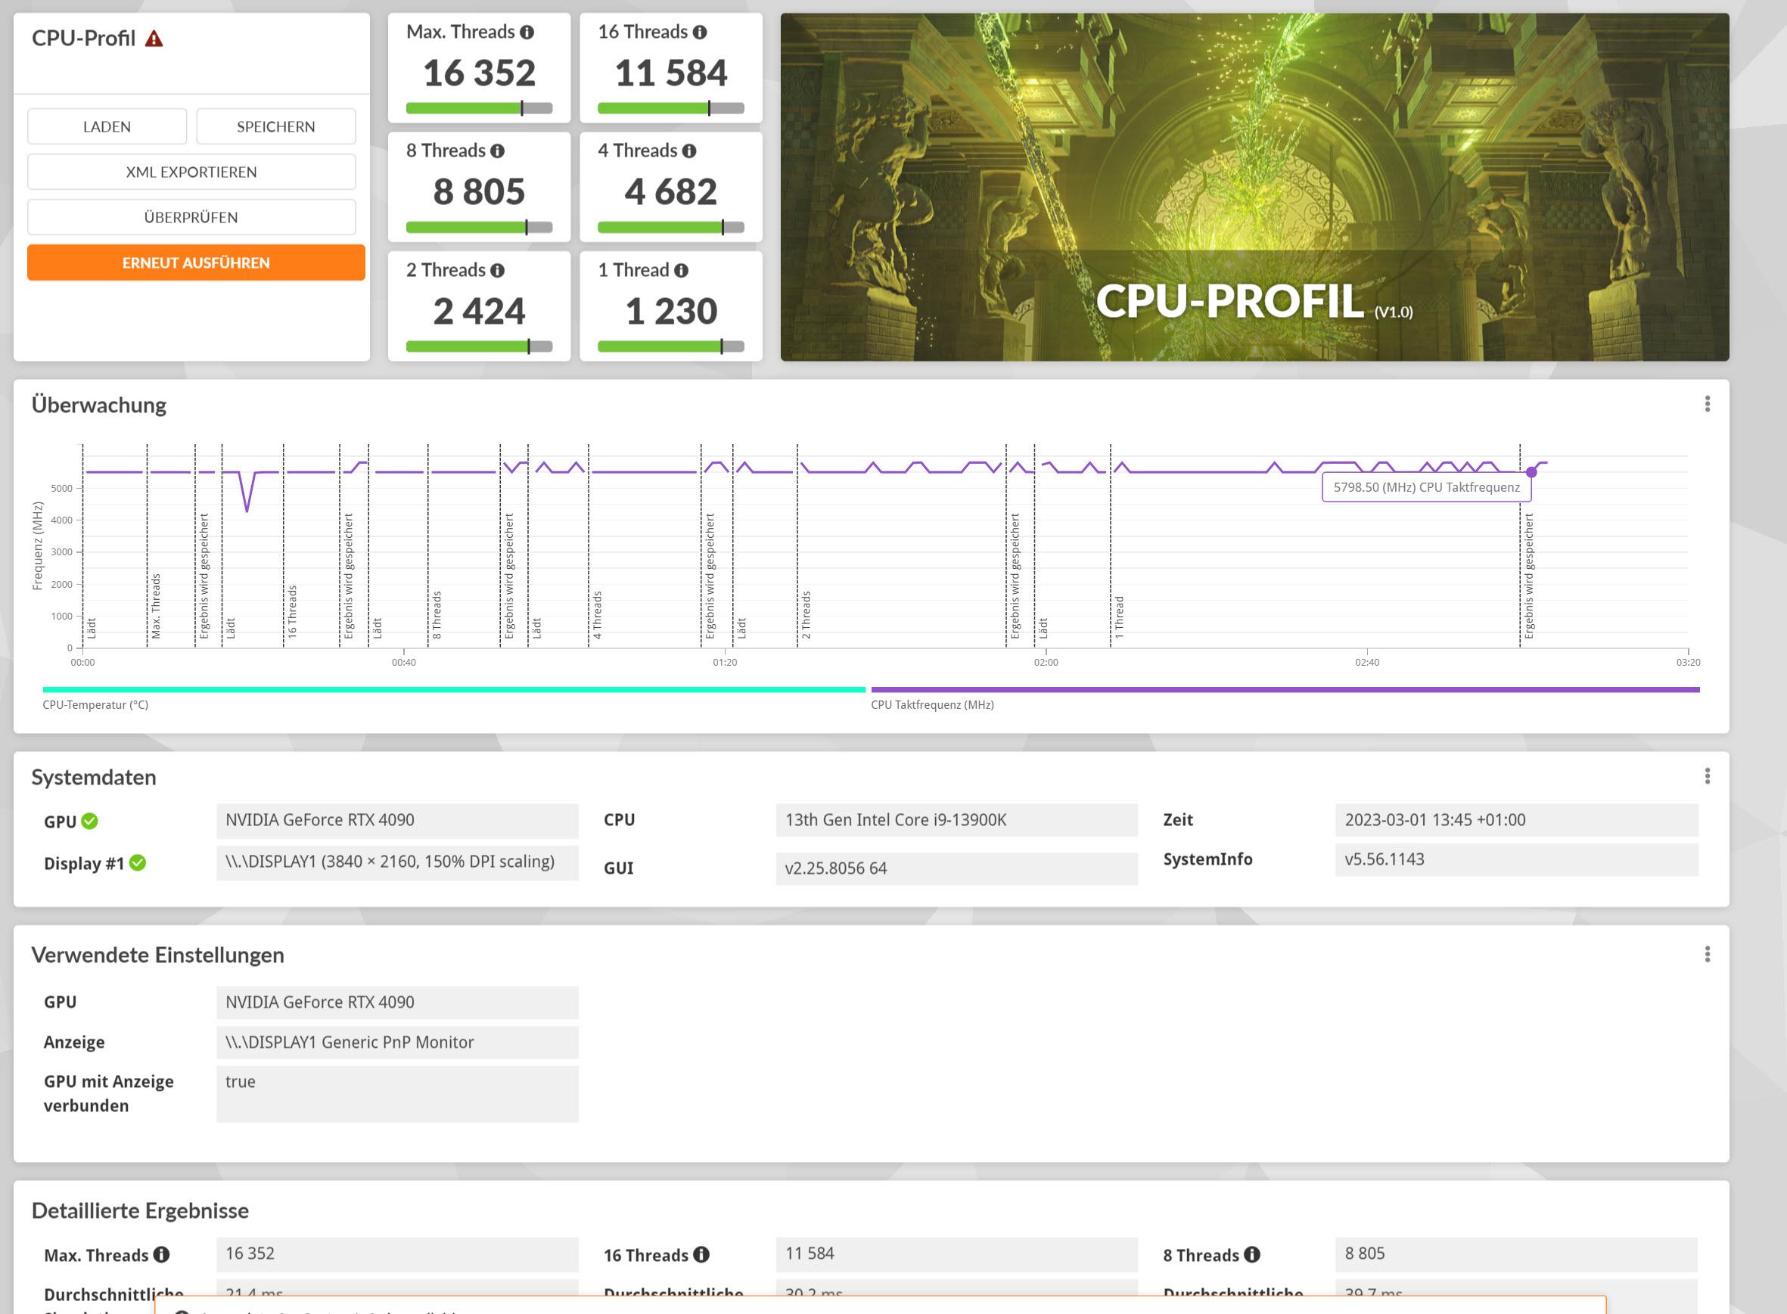Open three-dot menu of Verwendete Einstellungen panel
This screenshot has height=1314, width=1787.
click(1707, 955)
